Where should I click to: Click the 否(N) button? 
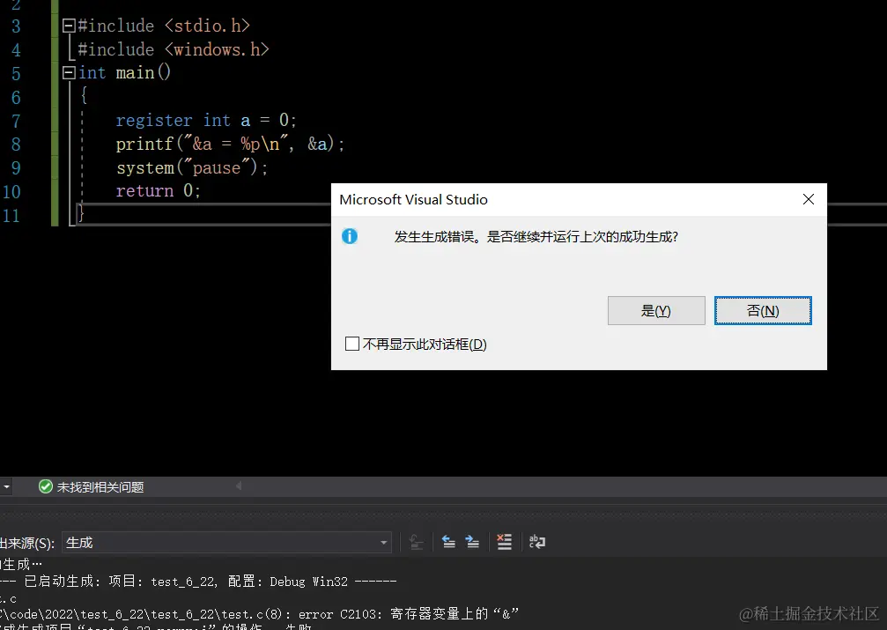pos(763,310)
